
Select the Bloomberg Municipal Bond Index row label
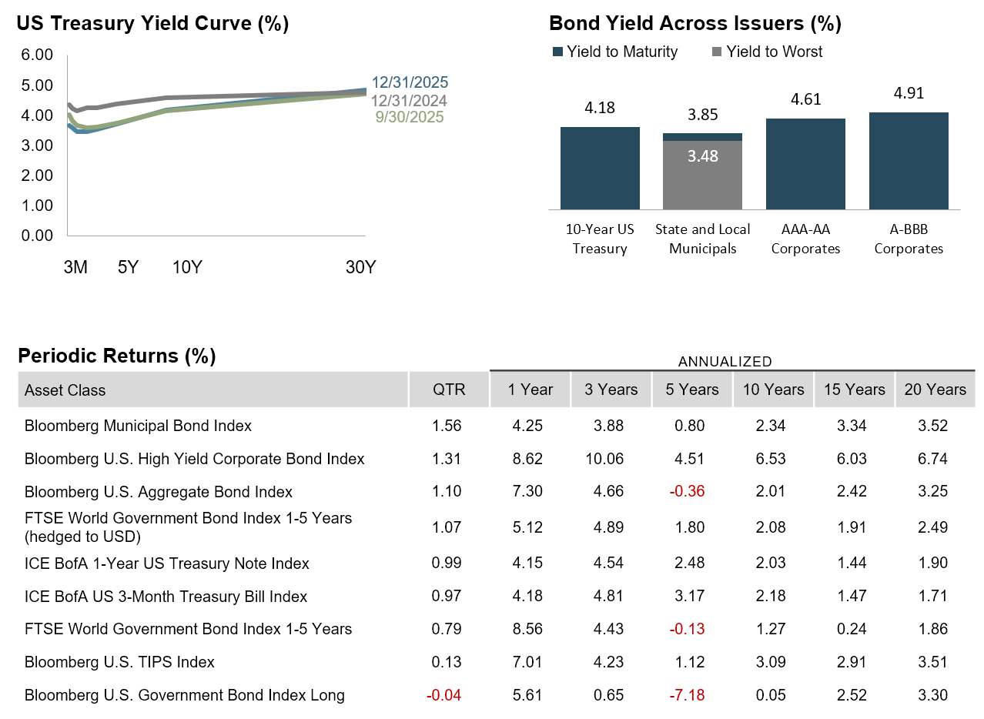click(x=138, y=426)
